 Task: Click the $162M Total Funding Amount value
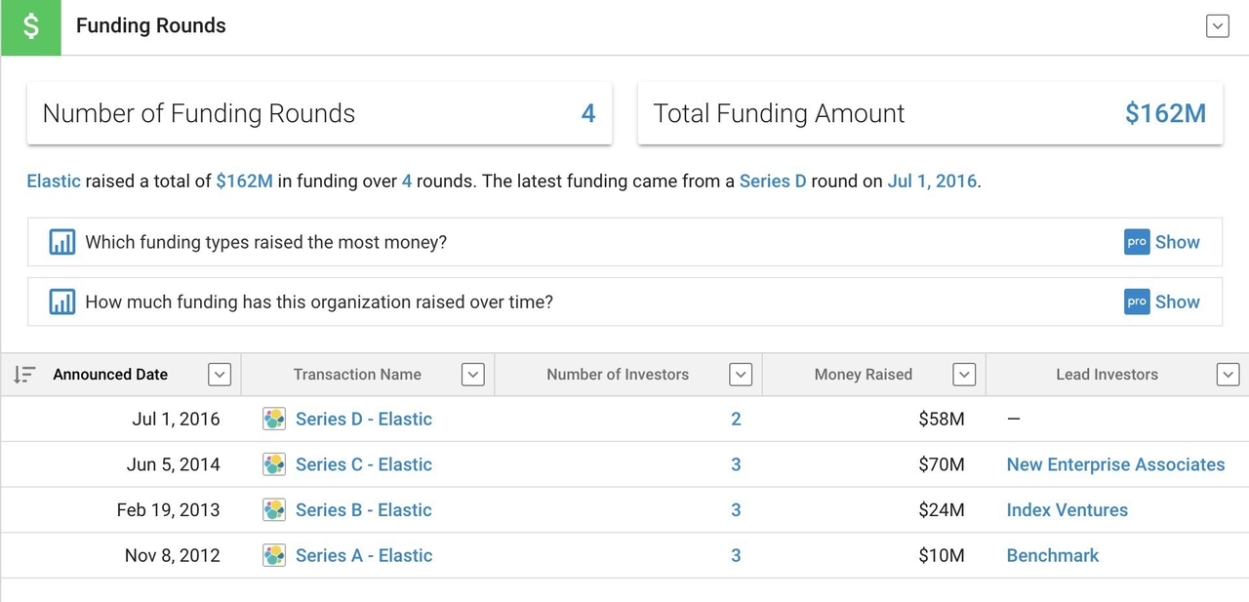coord(1165,113)
